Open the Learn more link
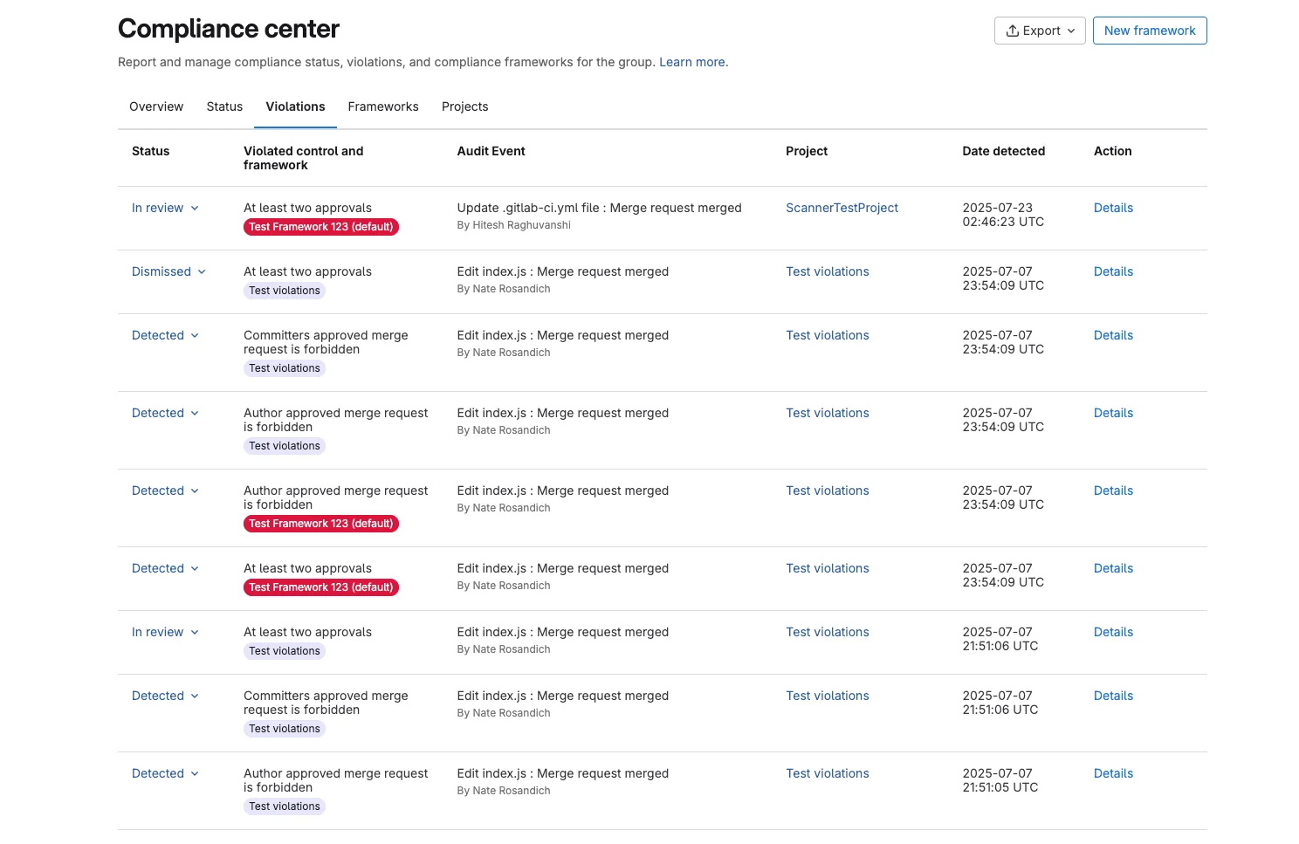 tap(691, 62)
